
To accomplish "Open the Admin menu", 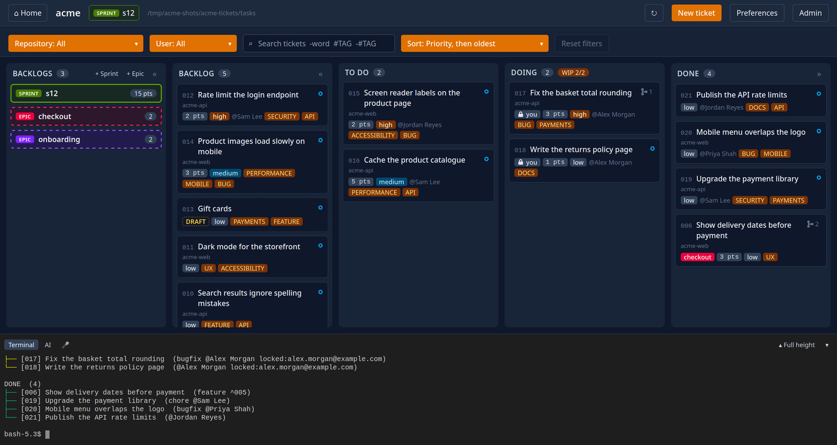I will pos(810,13).
